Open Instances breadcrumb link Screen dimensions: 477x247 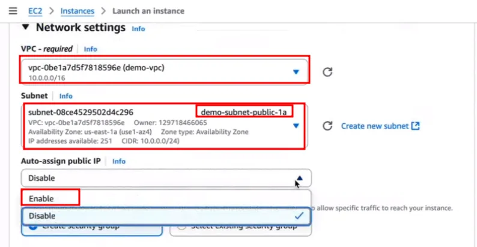pyautogui.click(x=77, y=11)
